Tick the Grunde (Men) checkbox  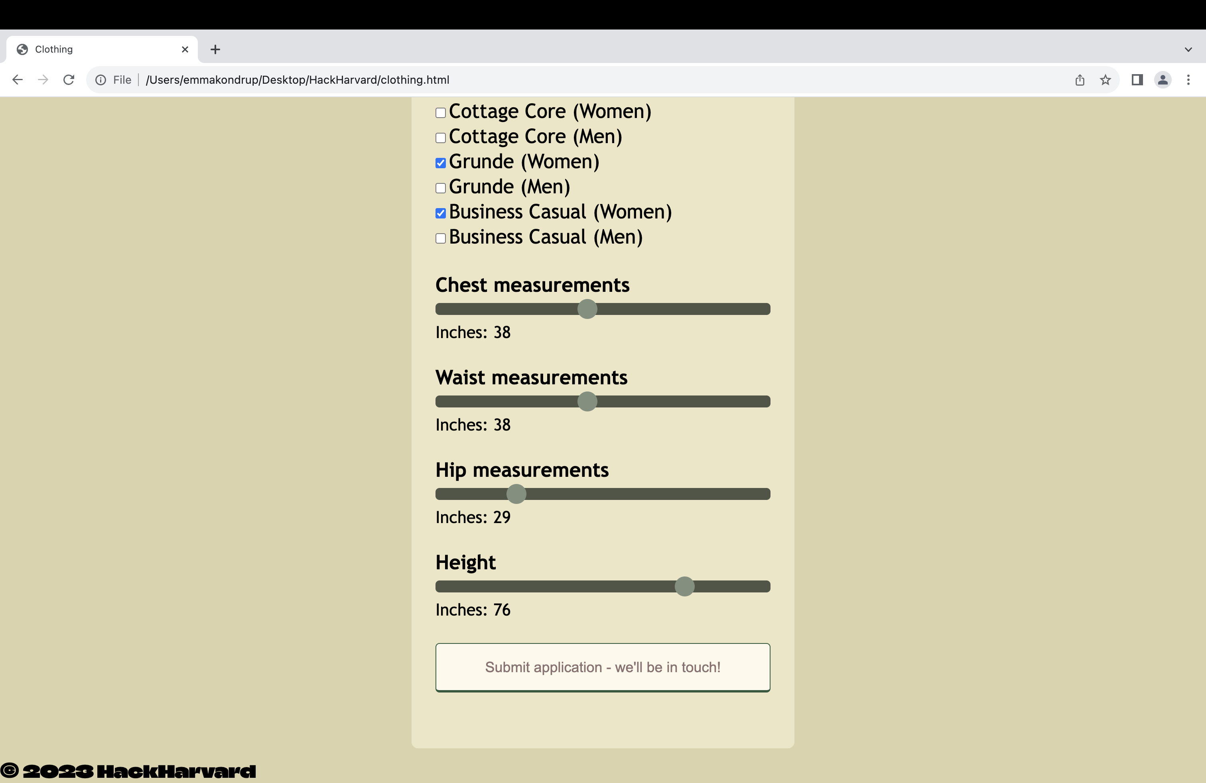click(440, 188)
